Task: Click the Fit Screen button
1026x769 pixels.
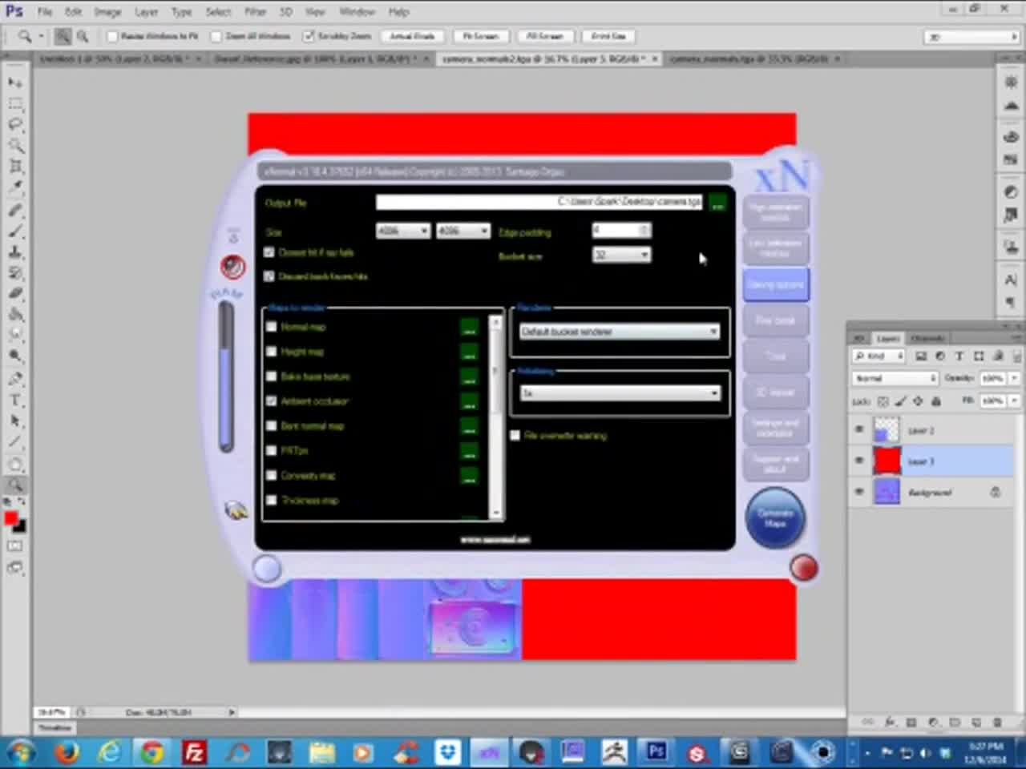Action: 481,36
